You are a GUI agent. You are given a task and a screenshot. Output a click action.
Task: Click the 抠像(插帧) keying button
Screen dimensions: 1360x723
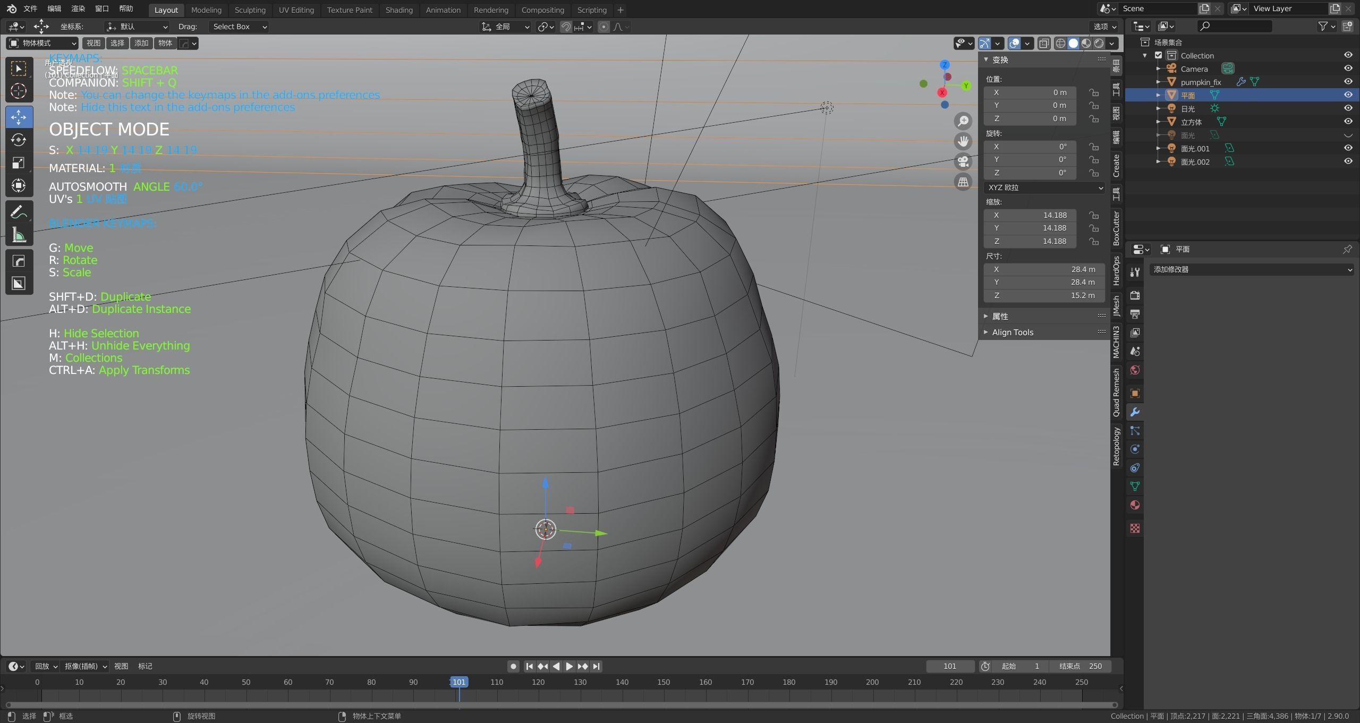[x=86, y=666]
